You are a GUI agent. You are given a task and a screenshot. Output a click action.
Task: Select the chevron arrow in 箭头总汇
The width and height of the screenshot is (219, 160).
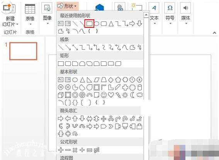tap(111, 126)
